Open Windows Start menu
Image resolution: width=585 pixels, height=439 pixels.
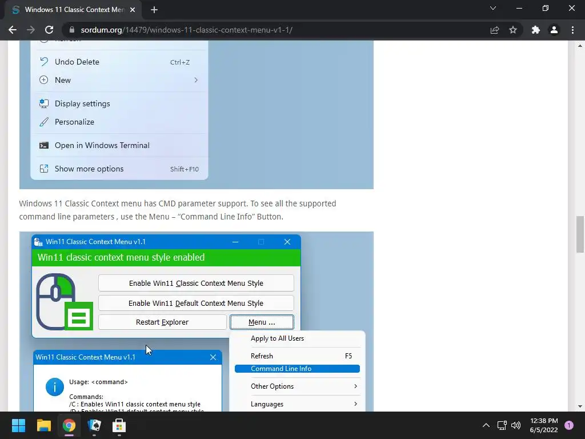coord(18,425)
